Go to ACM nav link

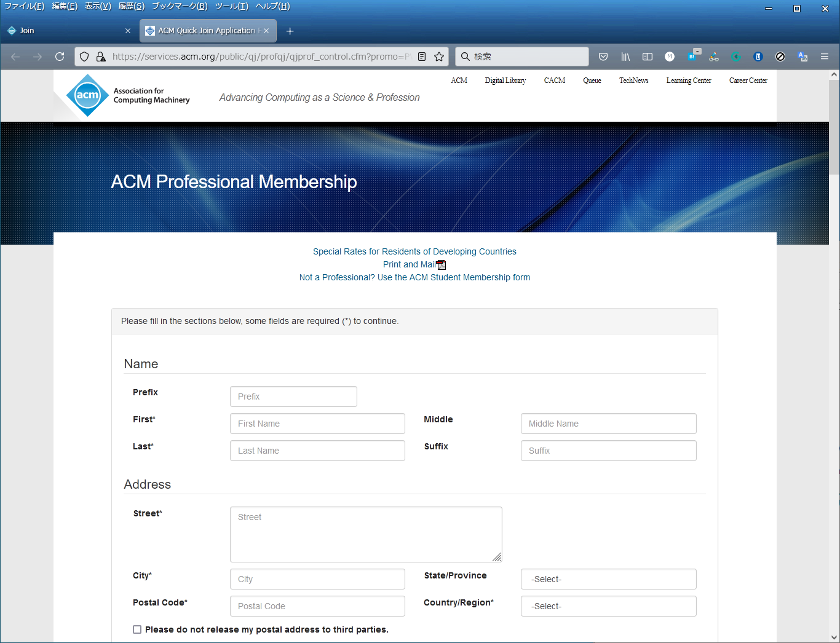pos(459,81)
